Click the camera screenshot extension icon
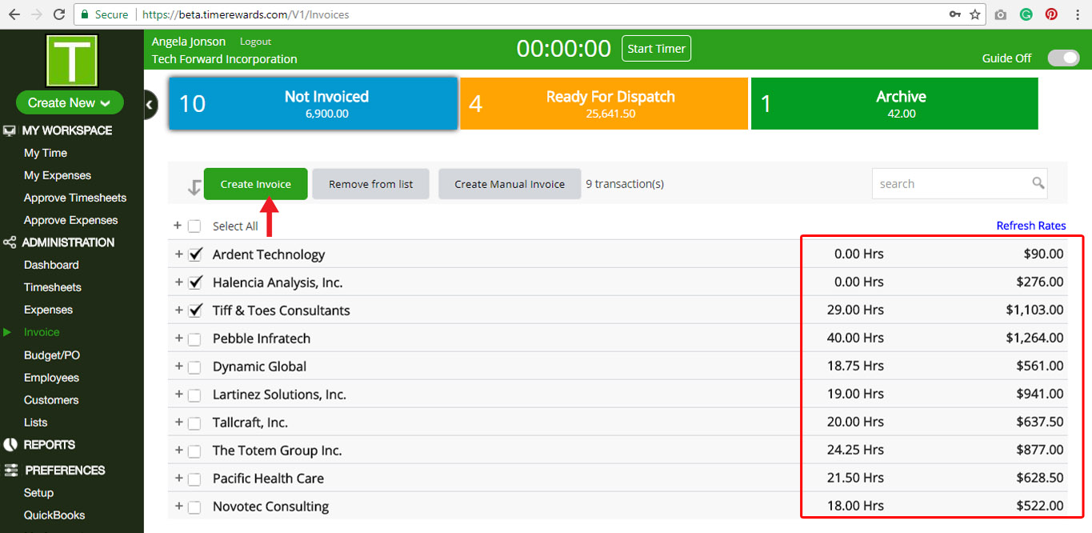 (1000, 14)
